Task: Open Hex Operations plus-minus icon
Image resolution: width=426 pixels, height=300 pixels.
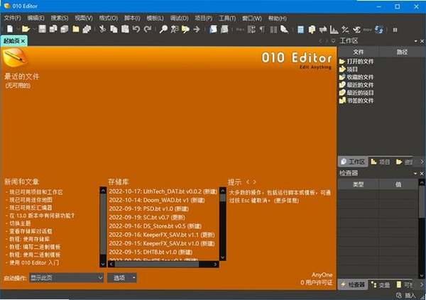Action: (x=345, y=29)
